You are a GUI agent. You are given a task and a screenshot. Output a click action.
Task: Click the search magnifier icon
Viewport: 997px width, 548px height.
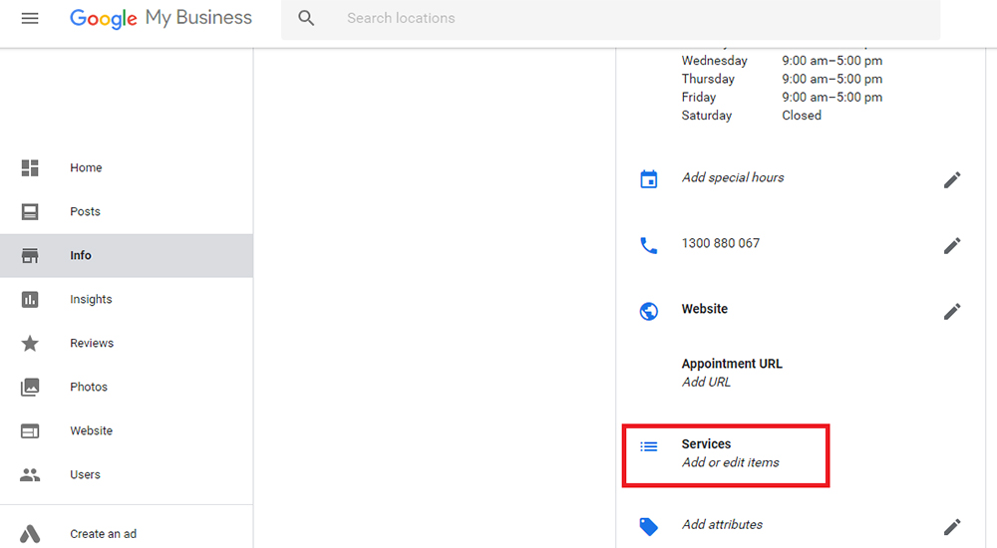[306, 19]
